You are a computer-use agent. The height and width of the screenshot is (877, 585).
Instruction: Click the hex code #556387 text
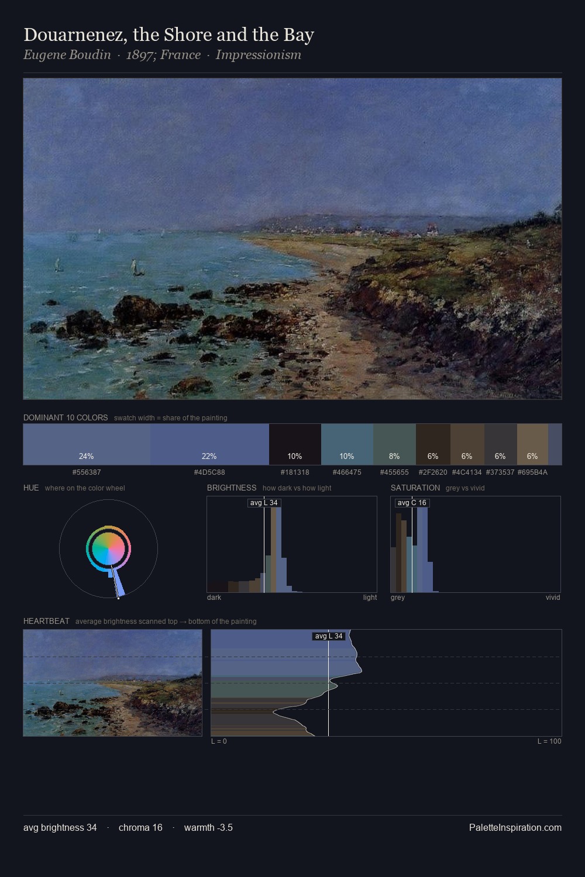87,472
